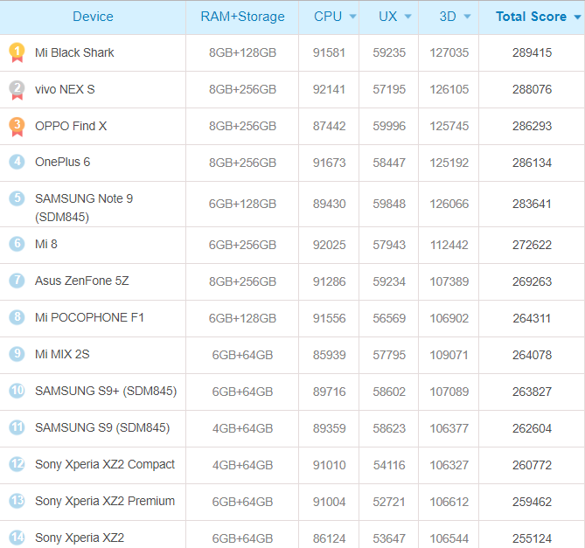Click the rank 8 badge beside POCOPHONE F1
The width and height of the screenshot is (585, 548).
point(17,317)
